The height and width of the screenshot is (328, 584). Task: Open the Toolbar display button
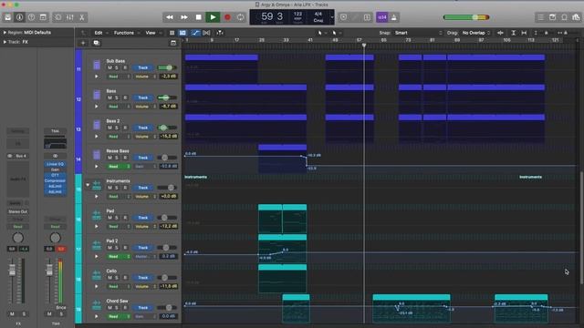tap(43, 17)
